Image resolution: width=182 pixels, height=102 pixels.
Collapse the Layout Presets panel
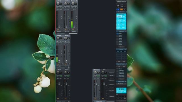coord(126,64)
